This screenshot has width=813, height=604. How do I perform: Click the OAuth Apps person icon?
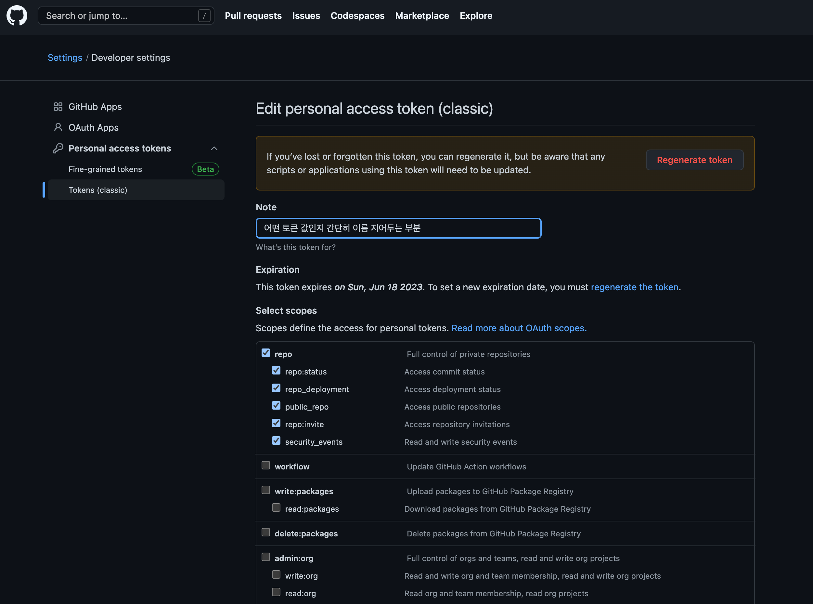pos(58,128)
